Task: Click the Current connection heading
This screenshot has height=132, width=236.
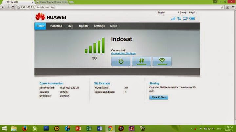Action: tap(51, 83)
